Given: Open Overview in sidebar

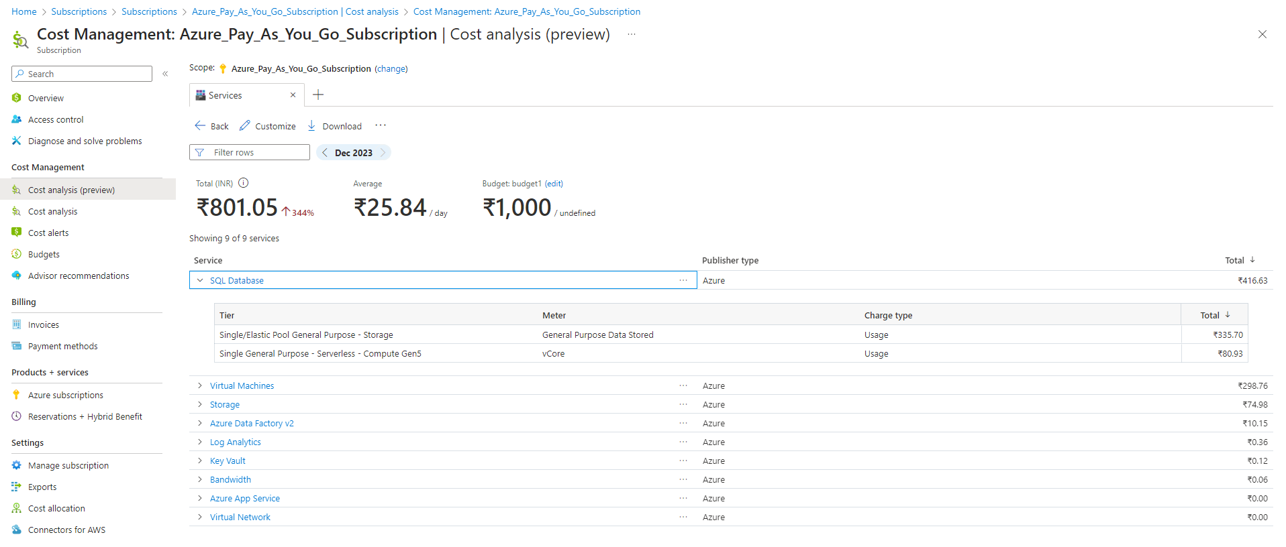Looking at the screenshot, I should (46, 98).
